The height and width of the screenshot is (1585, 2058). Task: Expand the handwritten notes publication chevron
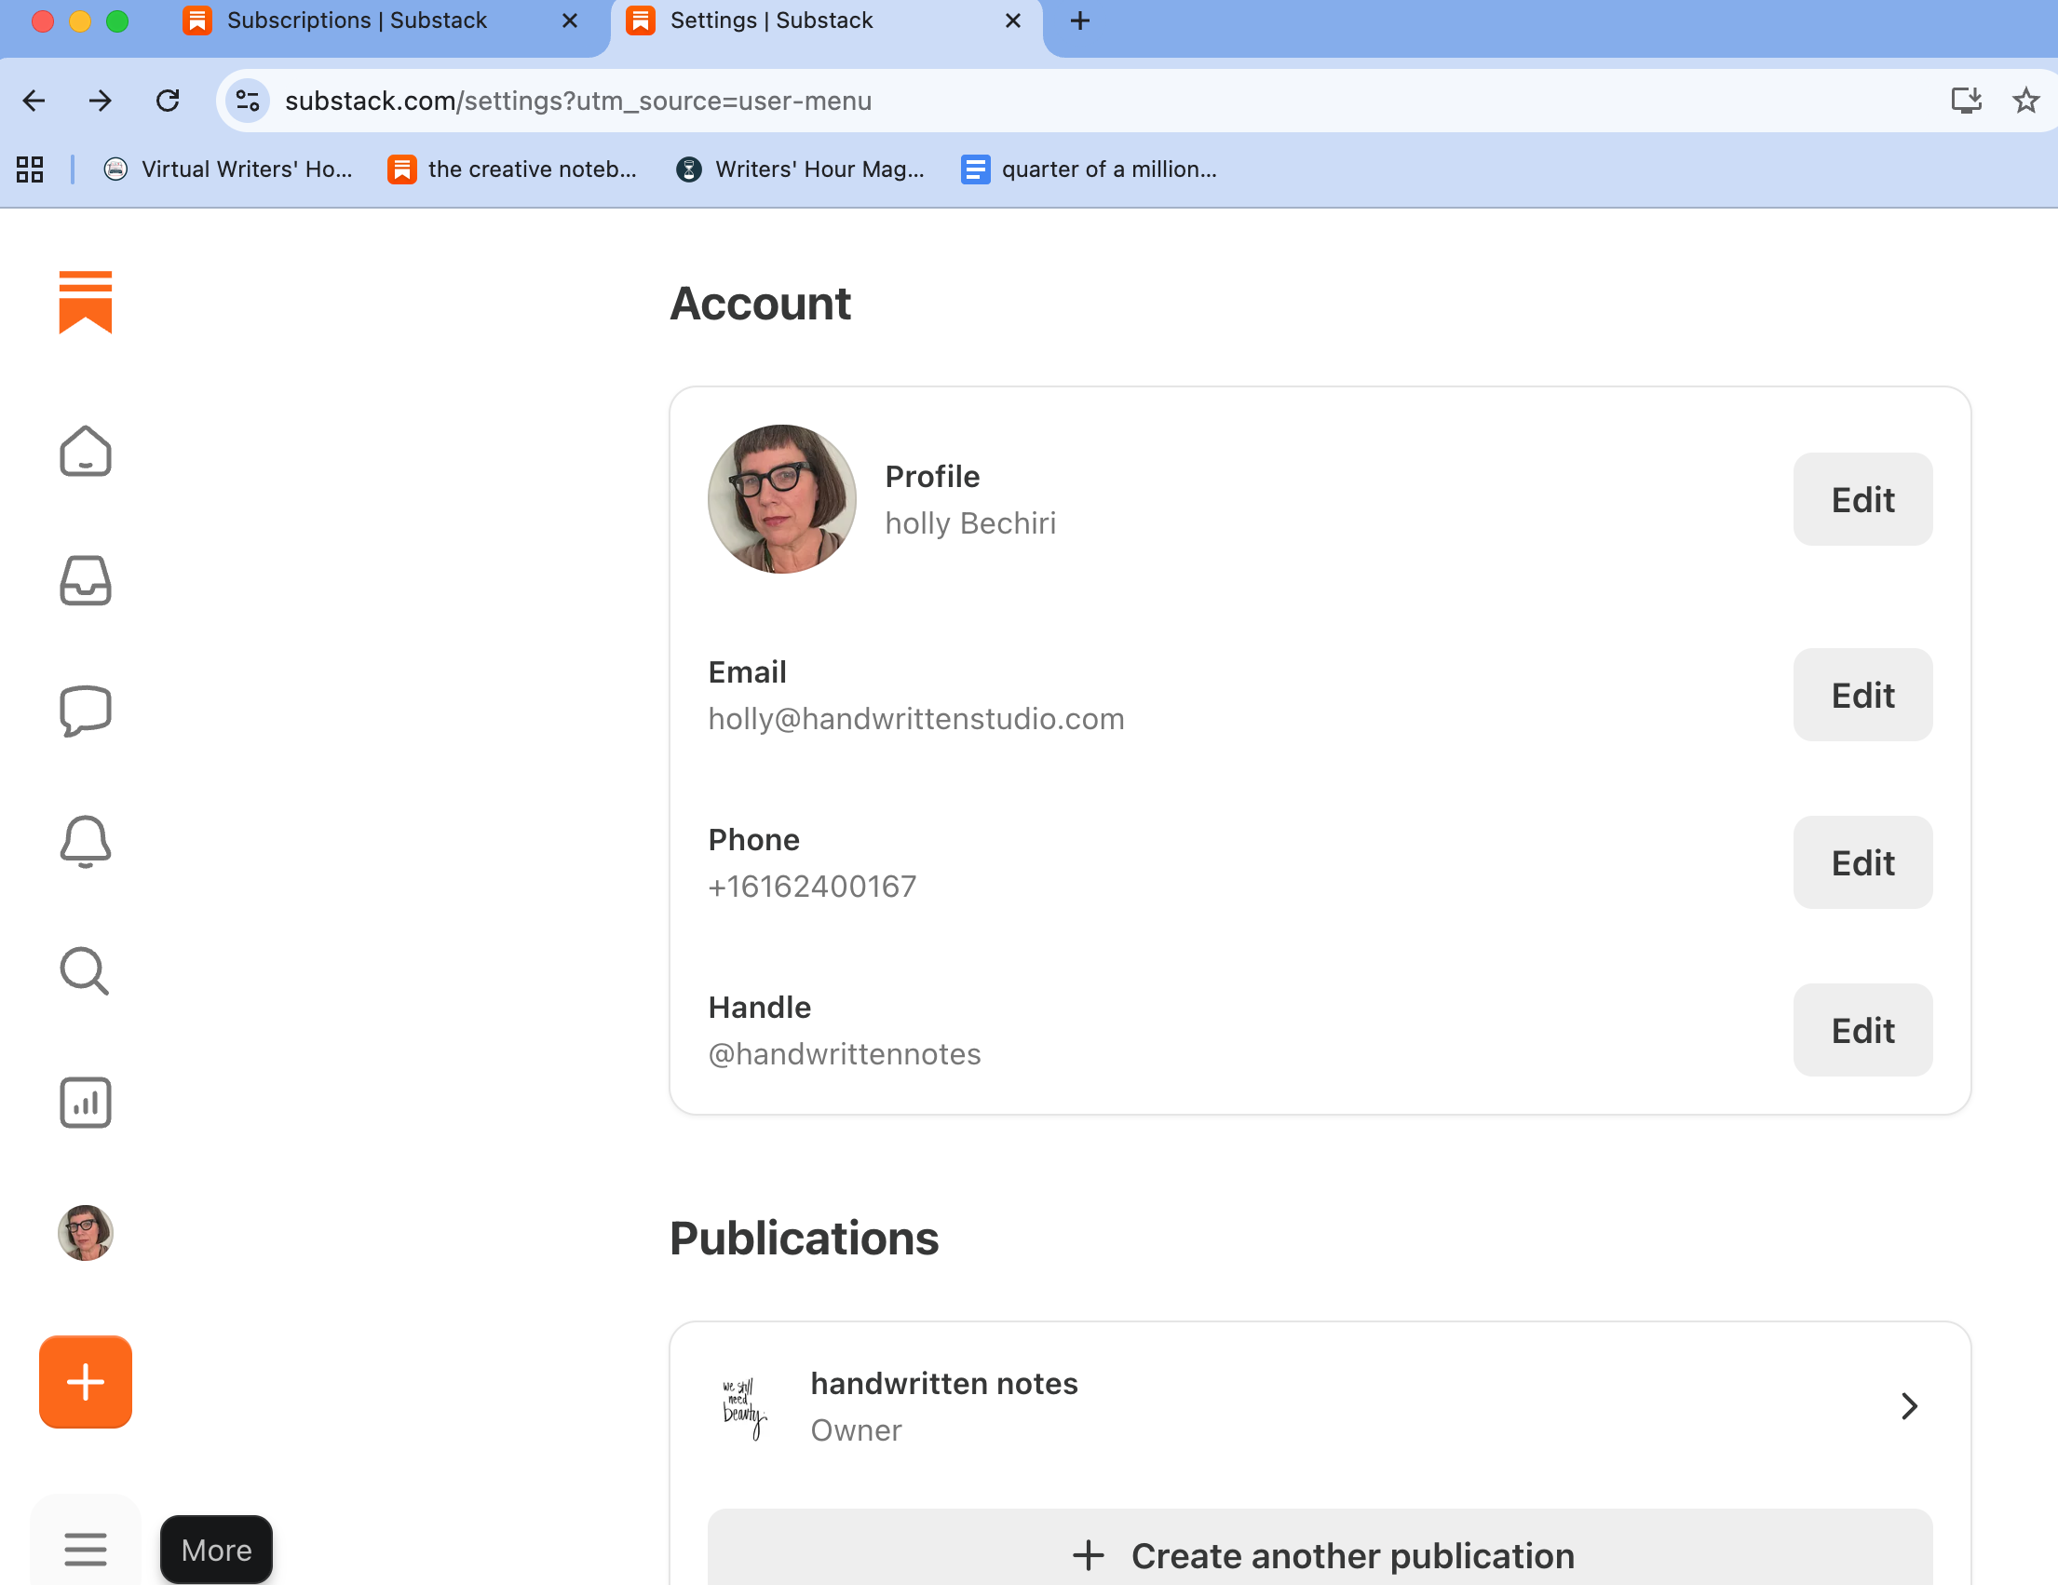click(1908, 1405)
